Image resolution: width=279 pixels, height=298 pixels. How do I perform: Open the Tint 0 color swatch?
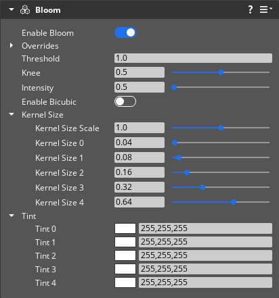pyautogui.click(x=125, y=228)
